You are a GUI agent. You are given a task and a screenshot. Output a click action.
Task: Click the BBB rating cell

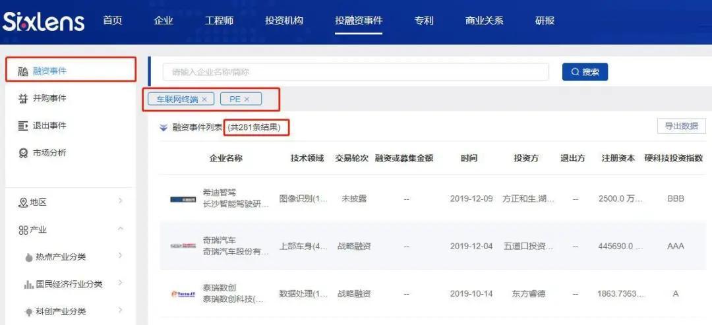coord(676,199)
